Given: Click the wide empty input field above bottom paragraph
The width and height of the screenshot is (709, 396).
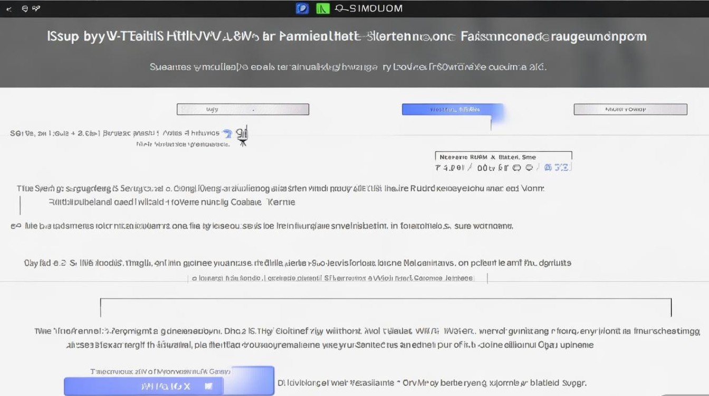Looking at the screenshot, I should pyautogui.click(x=385, y=308).
